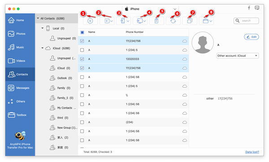
Task: Uncheck the contact with number 13320333
Action: tap(82, 59)
